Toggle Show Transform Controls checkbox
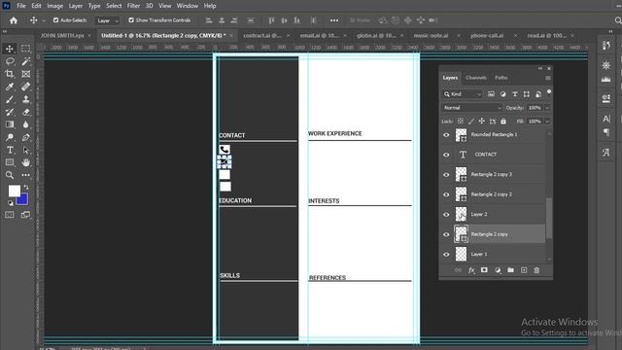 131,19
